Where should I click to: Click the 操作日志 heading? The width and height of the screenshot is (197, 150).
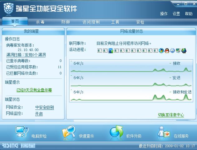[x=12, y=39]
